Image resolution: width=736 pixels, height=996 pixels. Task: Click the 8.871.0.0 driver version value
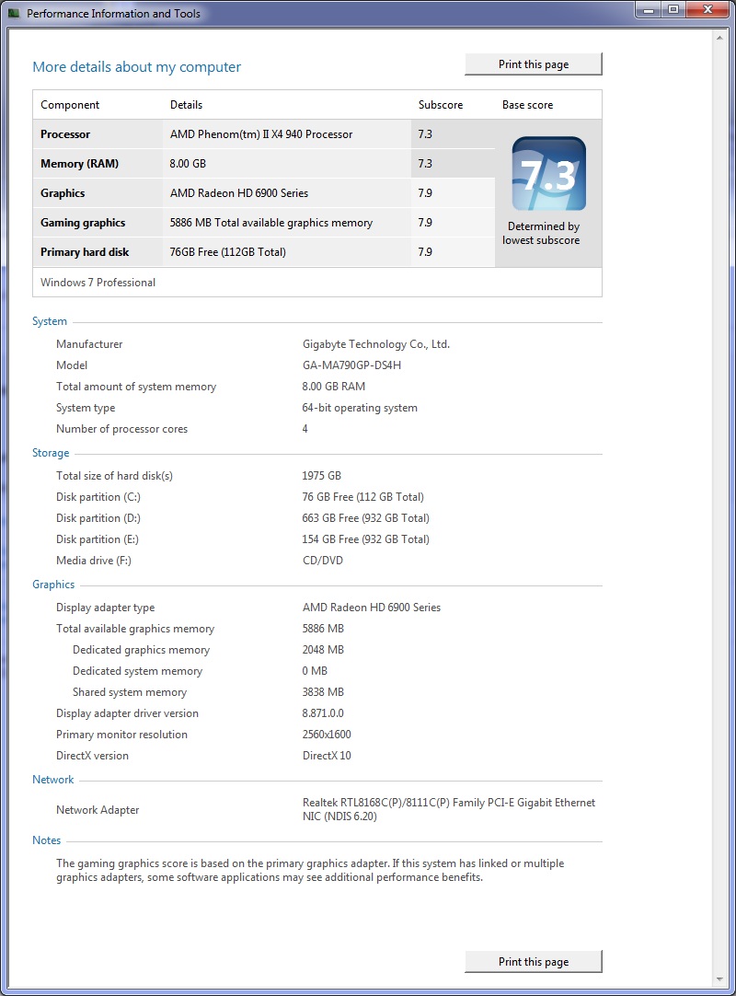[x=323, y=713]
